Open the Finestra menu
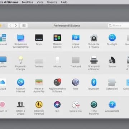 click(x=52, y=2)
